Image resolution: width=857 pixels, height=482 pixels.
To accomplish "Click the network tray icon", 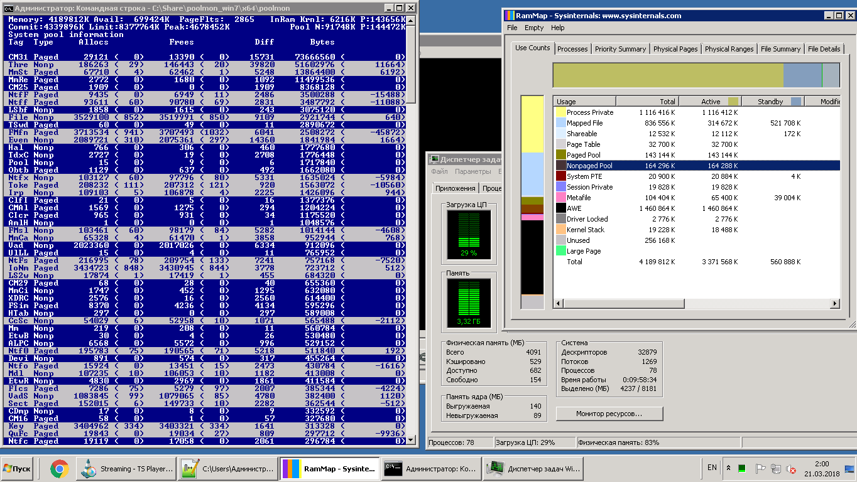I will 776,468.
